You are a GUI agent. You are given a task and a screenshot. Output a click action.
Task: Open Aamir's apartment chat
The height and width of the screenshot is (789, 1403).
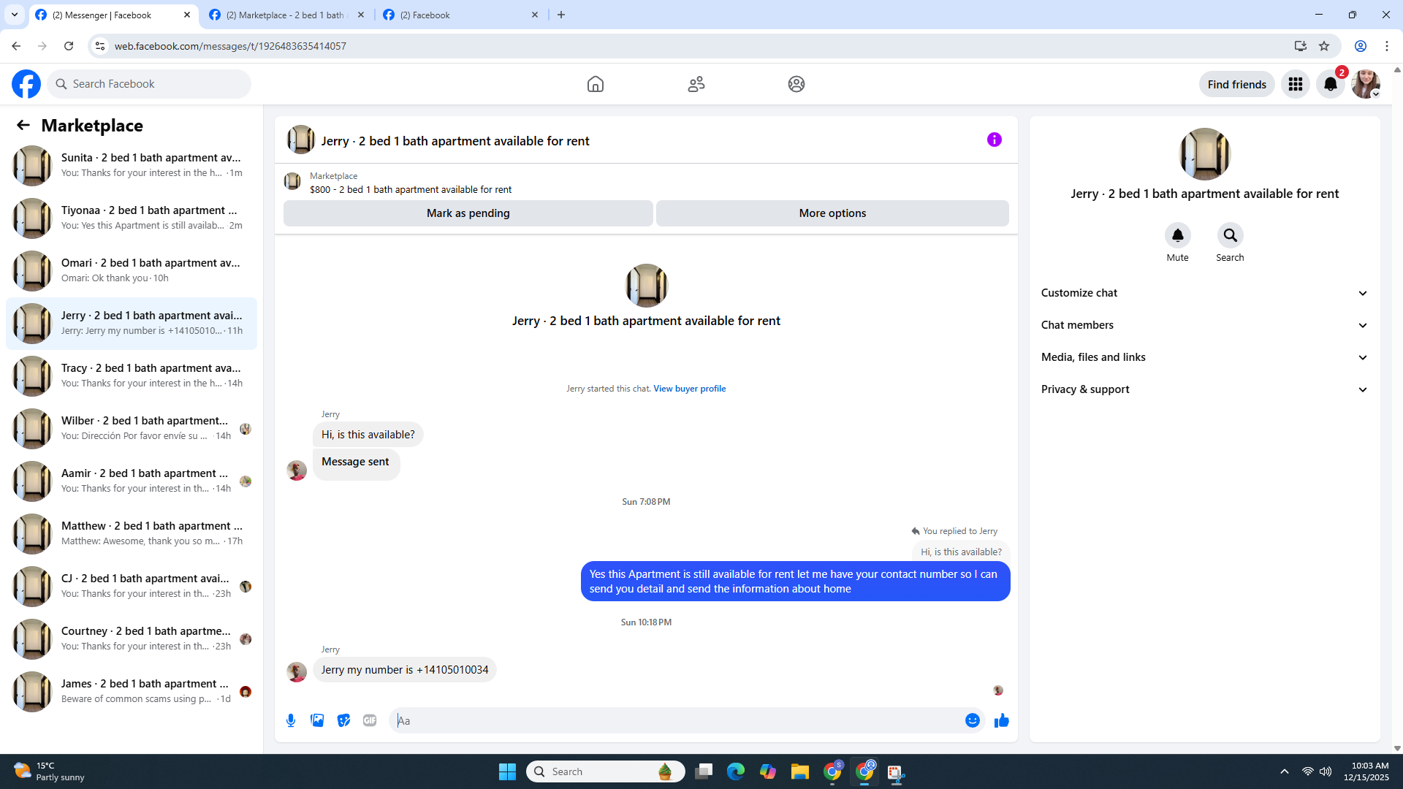[x=132, y=481]
